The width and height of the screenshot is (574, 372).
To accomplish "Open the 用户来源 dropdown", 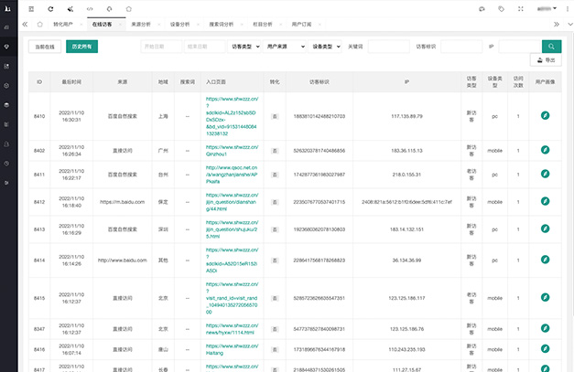I will (x=286, y=46).
